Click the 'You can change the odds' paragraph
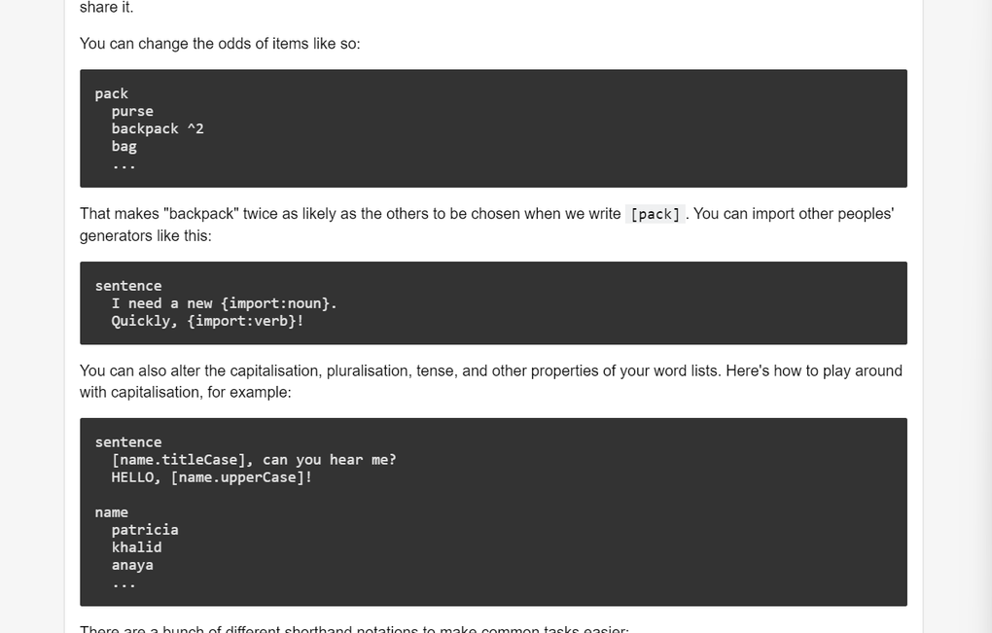Image resolution: width=992 pixels, height=633 pixels. click(x=220, y=44)
